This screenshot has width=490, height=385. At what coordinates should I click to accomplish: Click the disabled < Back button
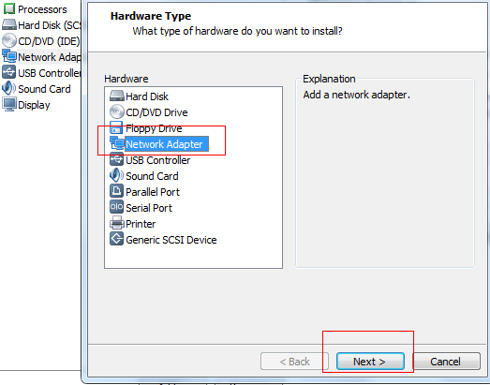point(294,362)
